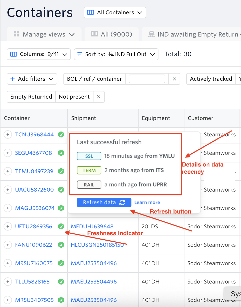Open the Learn more link
241x307 pixels.
click(147, 203)
